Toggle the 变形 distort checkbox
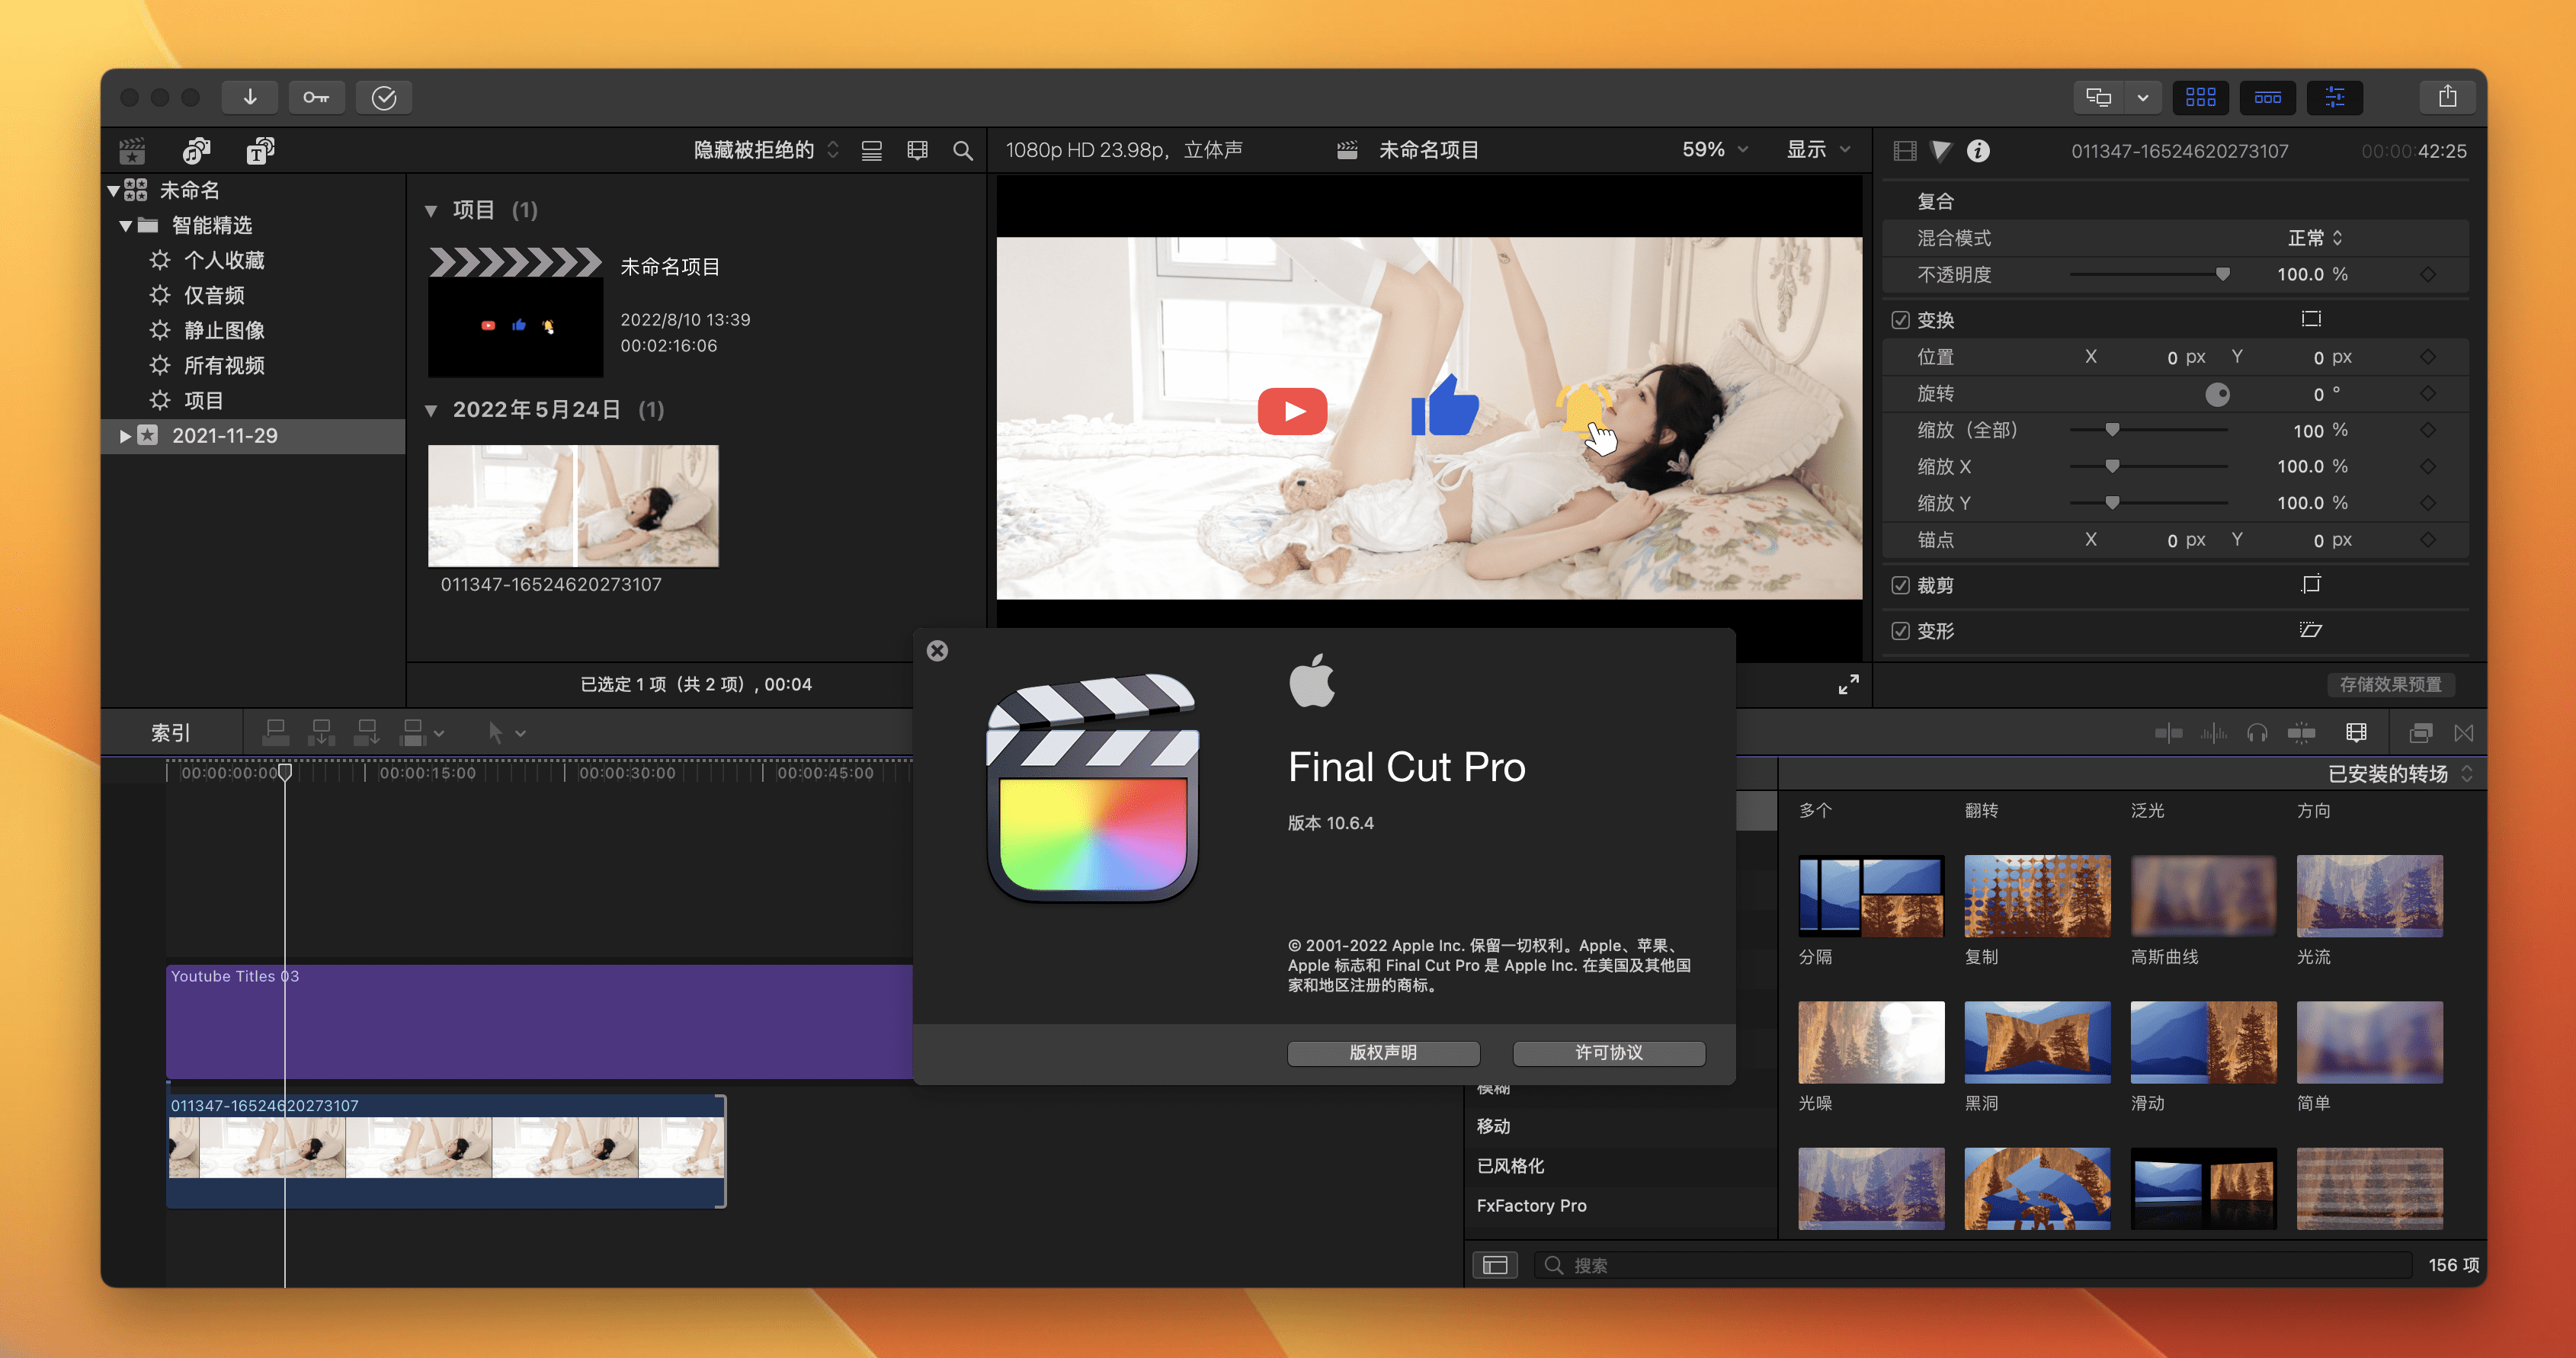The height and width of the screenshot is (1358, 2576). [x=1900, y=631]
